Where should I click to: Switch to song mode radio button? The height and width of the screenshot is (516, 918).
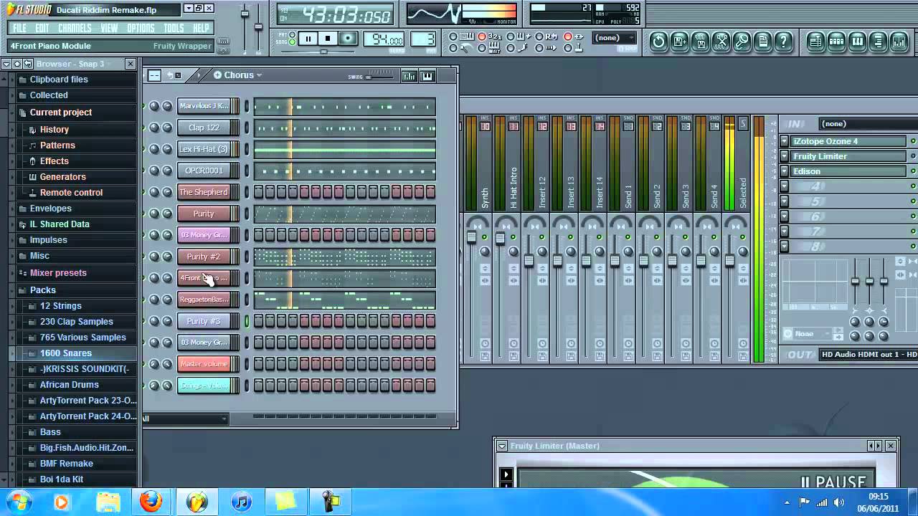[291, 42]
